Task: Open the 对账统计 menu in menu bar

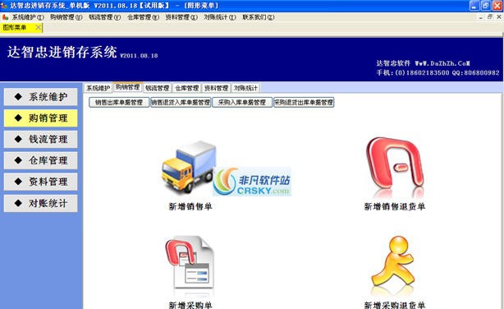Action: point(220,17)
